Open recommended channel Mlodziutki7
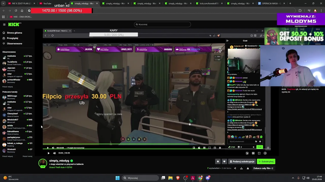This screenshot has height=182, width=325. (17, 121)
